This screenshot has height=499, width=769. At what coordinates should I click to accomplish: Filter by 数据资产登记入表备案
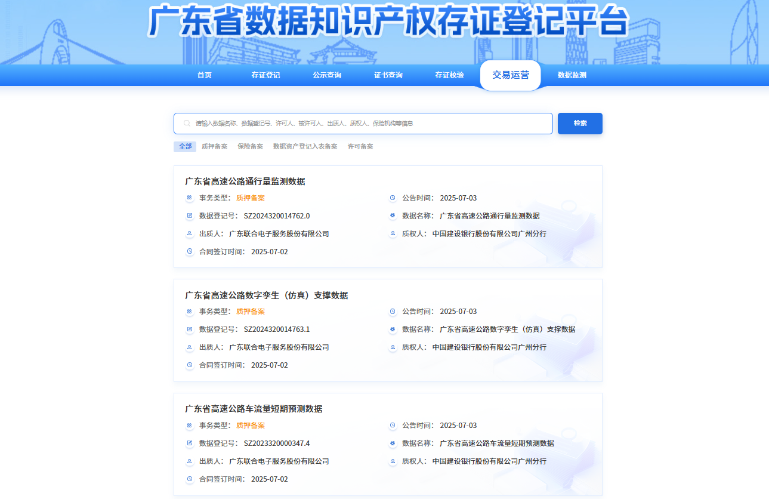click(305, 146)
